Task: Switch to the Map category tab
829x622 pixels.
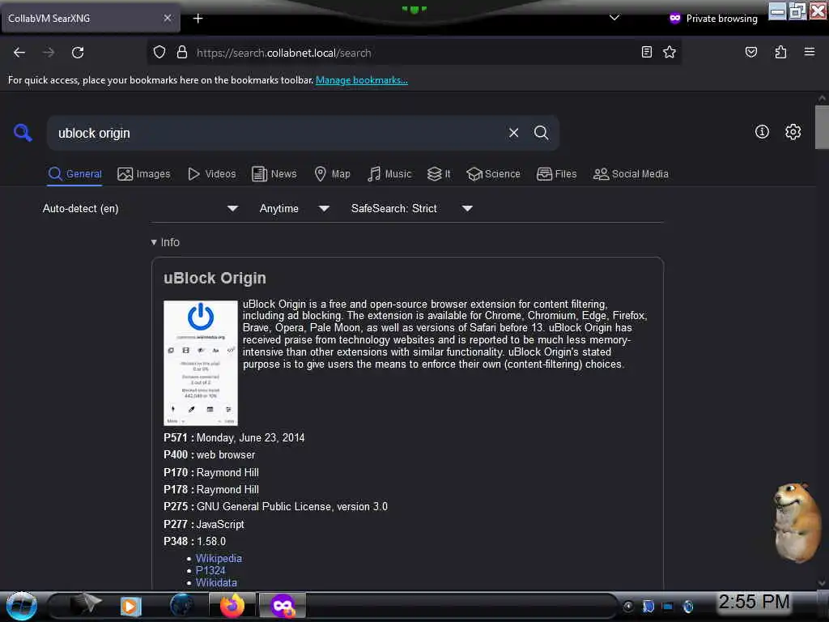Action: click(332, 174)
